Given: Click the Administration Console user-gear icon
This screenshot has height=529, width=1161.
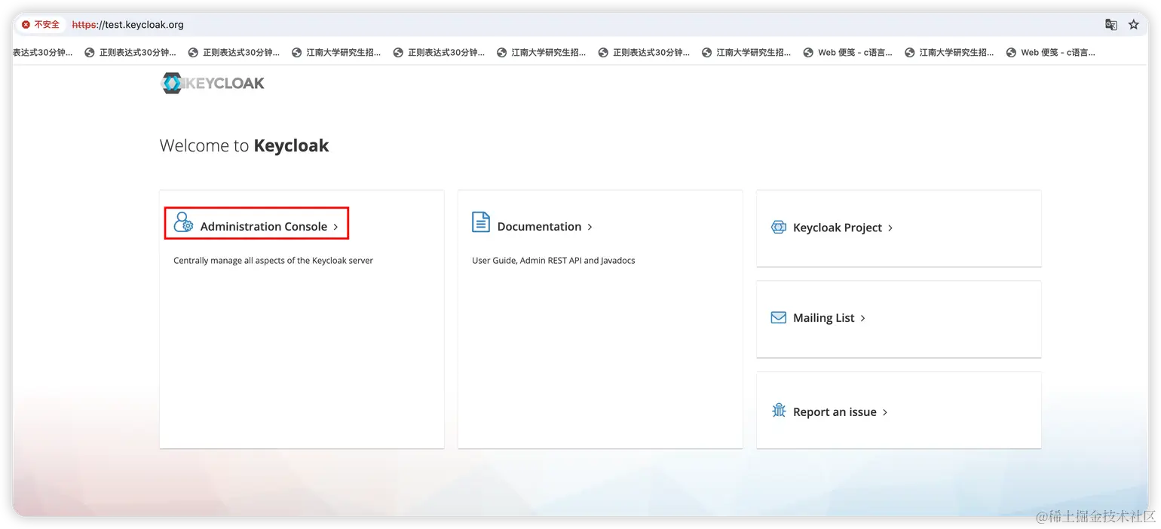Looking at the screenshot, I should tap(183, 222).
